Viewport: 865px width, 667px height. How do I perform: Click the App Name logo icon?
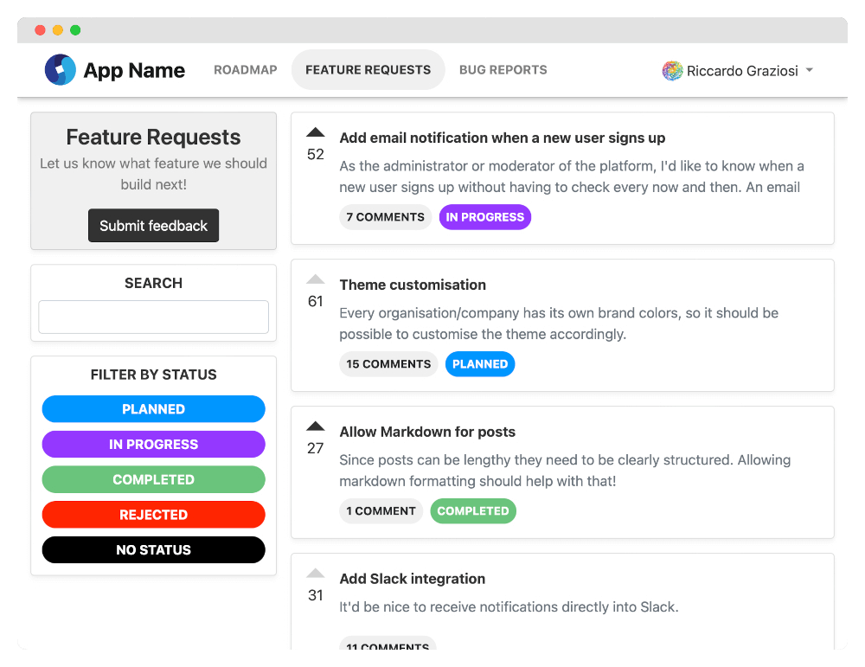pyautogui.click(x=61, y=70)
